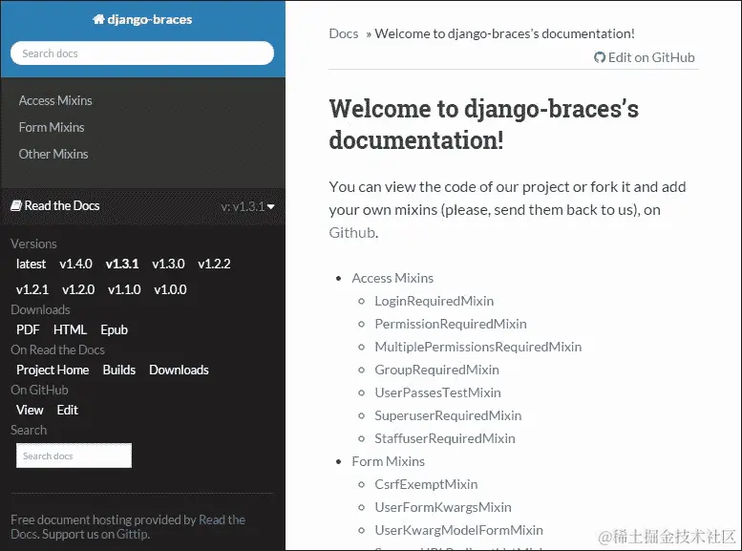The height and width of the screenshot is (551, 742).
Task: Open SuperuserRequiredMixin entry
Action: point(448,415)
